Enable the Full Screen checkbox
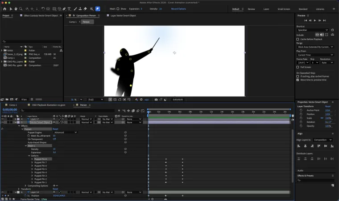Screen dimensions: 339x201 [298, 67]
